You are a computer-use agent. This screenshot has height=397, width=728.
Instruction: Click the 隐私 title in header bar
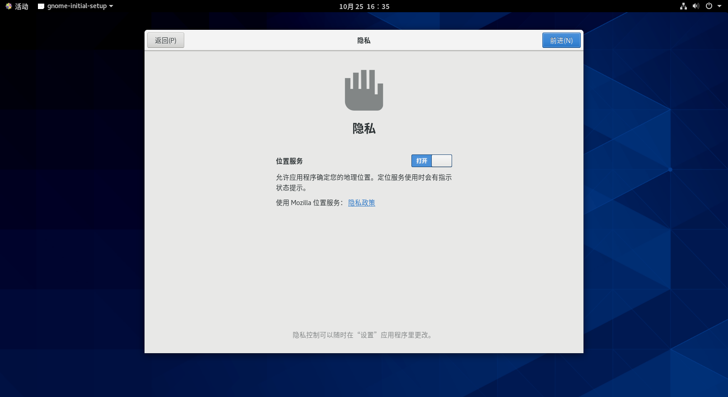point(364,41)
